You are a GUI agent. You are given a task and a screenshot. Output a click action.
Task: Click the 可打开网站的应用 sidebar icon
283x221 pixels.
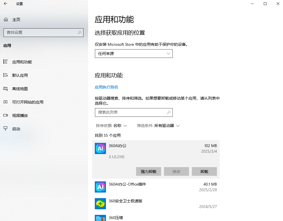(5, 102)
